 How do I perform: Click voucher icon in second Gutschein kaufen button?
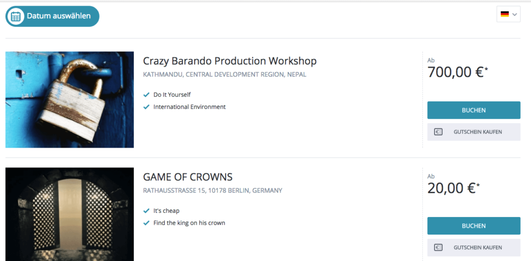438,248
